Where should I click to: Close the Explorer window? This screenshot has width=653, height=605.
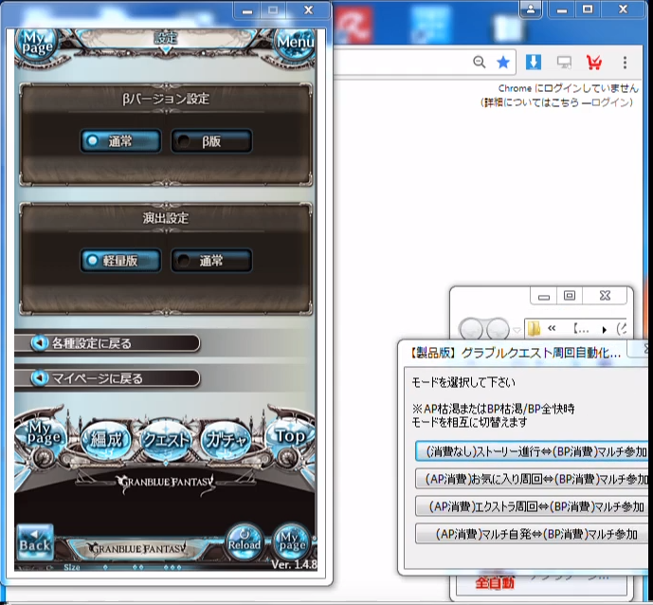click(x=605, y=296)
